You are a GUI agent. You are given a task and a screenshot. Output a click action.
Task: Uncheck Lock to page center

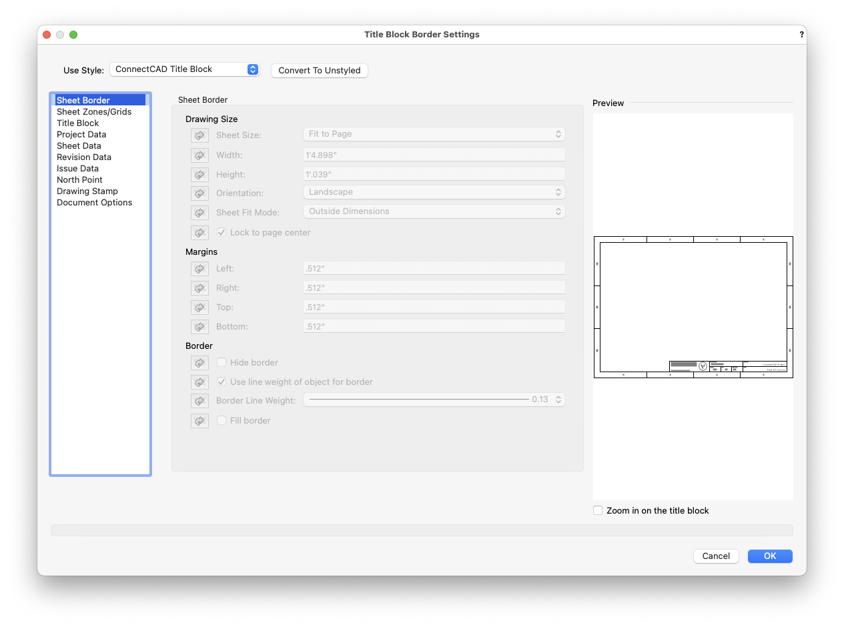tap(222, 232)
